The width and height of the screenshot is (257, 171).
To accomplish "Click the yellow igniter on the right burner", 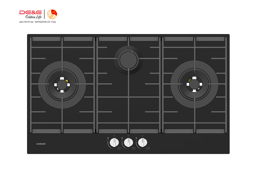I will point(190,81).
